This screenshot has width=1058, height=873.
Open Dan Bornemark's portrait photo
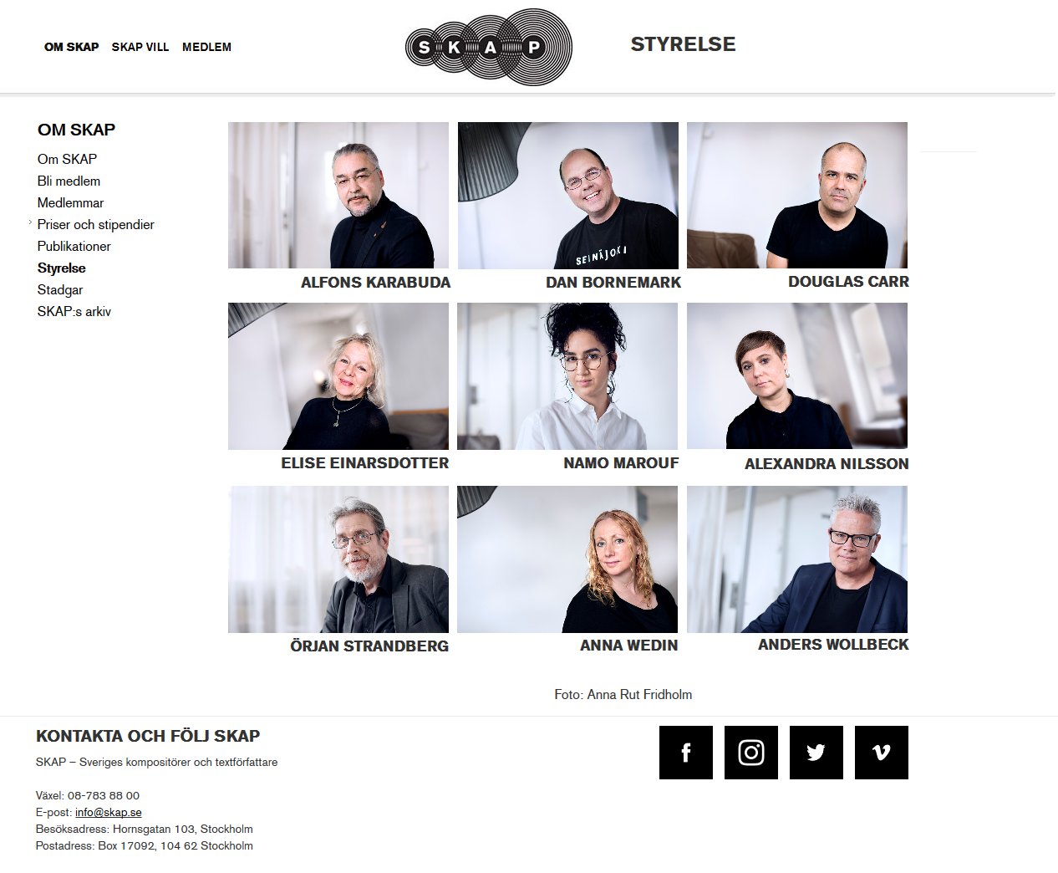click(568, 196)
